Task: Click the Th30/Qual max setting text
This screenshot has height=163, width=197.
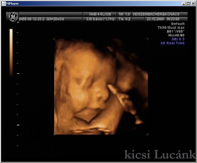Action: click(171, 28)
